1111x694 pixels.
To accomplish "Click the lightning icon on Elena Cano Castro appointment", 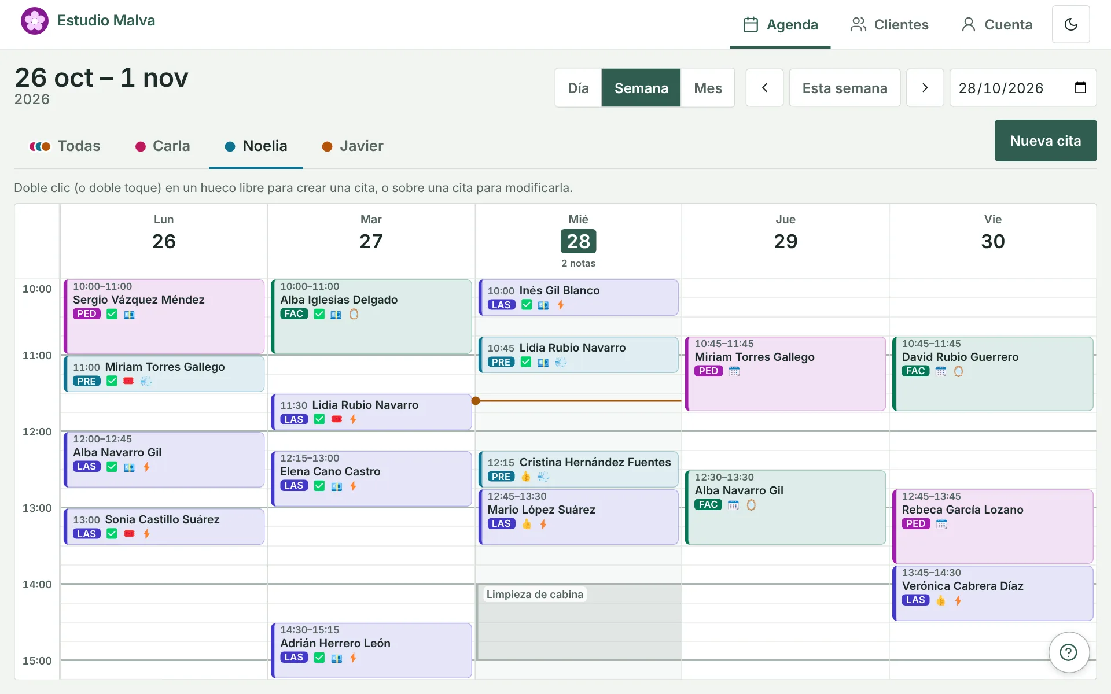I will [x=353, y=486].
